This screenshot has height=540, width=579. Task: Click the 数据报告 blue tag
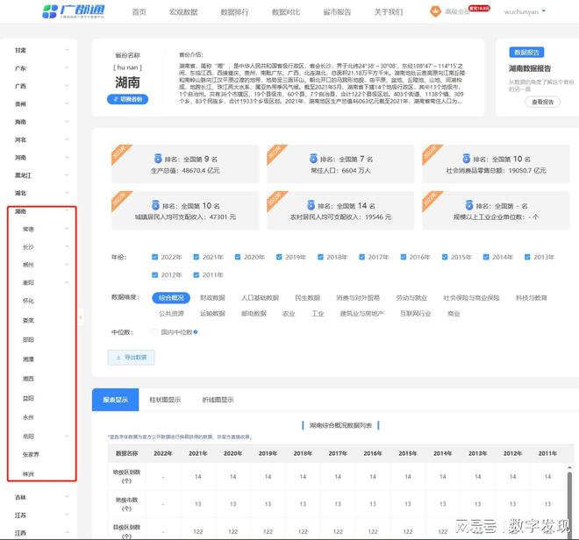tap(526, 53)
